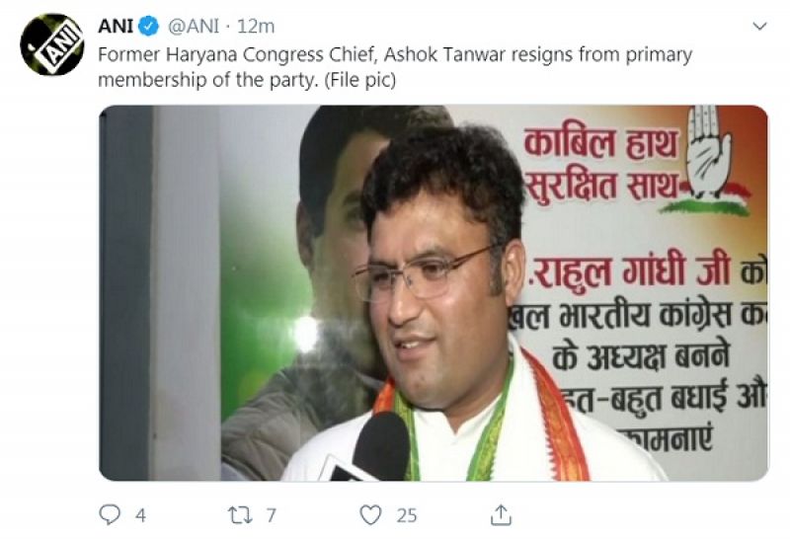Click the '(File pic)' text in the tweet

[x=360, y=80]
